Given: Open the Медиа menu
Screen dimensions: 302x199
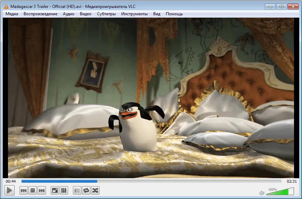Looking at the screenshot, I should 12,14.
